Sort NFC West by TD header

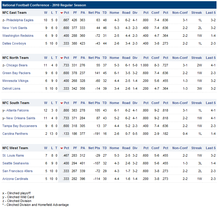click(105, 148)
